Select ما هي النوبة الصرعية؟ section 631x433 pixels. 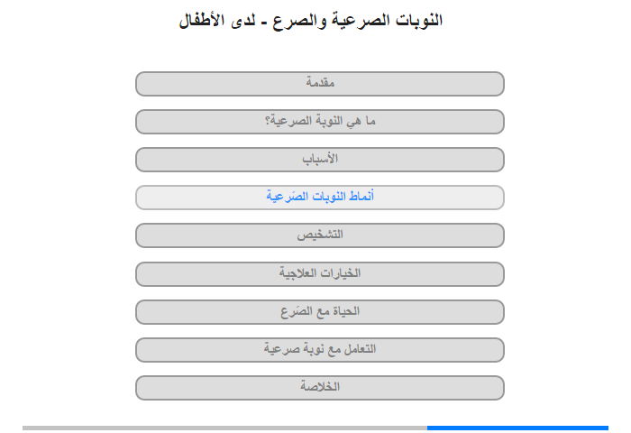pyautogui.click(x=319, y=122)
